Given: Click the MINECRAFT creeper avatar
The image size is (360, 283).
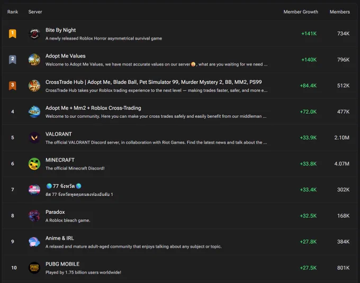Looking at the screenshot, I should point(34,164).
